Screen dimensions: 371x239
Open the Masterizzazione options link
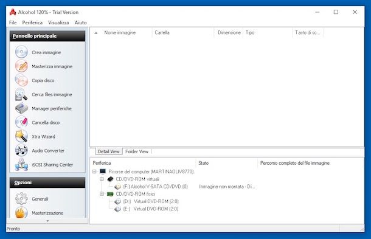pyautogui.click(x=47, y=213)
